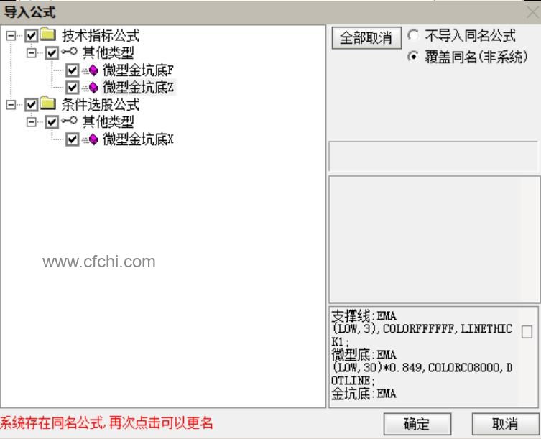
Task: Uncheck the 微型金坑底X formula checkbox
Action: pyautogui.click(x=72, y=139)
